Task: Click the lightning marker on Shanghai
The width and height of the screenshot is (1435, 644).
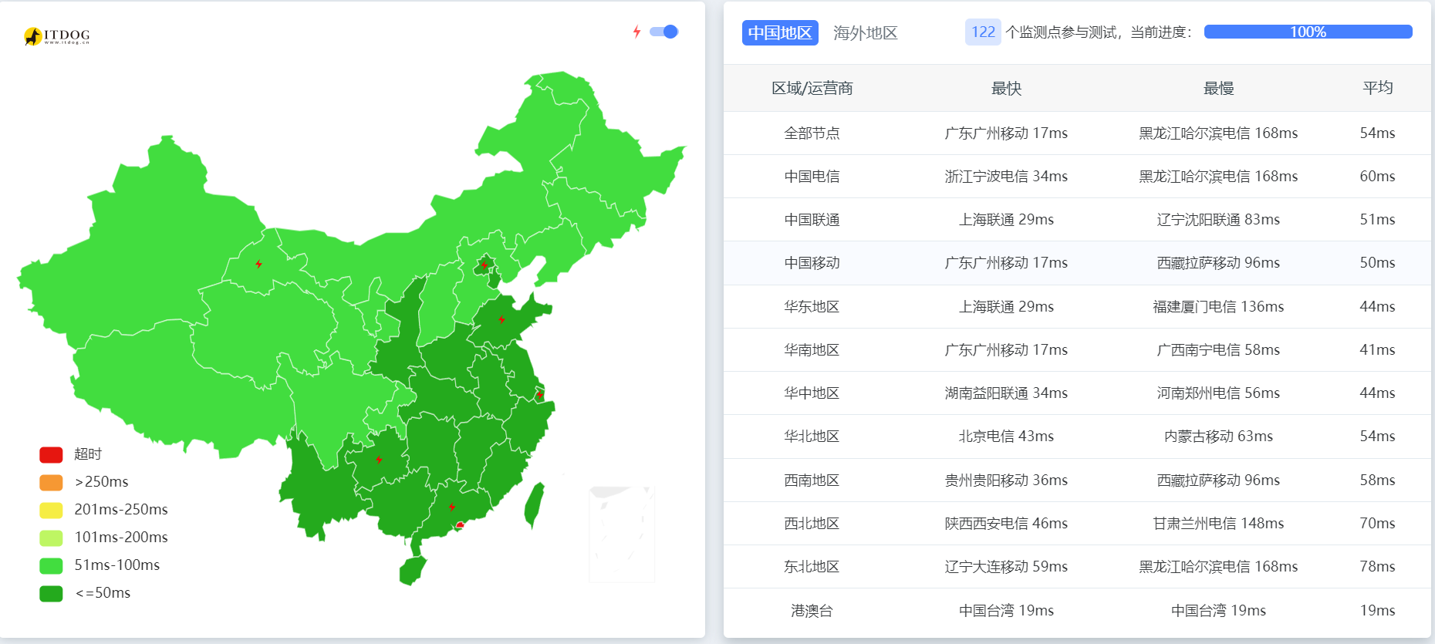Action: pos(539,395)
